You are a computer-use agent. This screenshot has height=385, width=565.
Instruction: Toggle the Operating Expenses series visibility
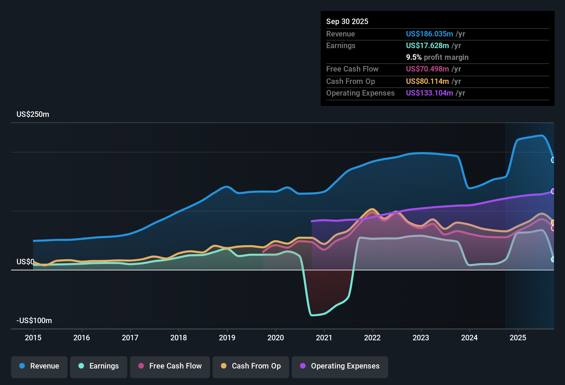pyautogui.click(x=340, y=367)
